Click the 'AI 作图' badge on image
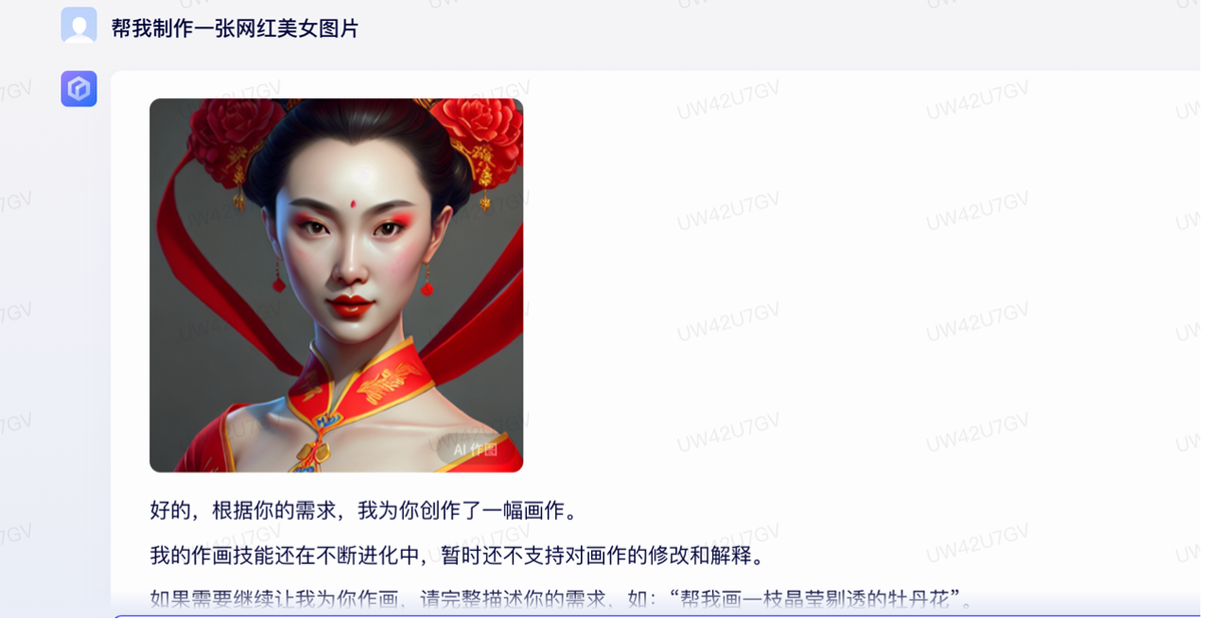The height and width of the screenshot is (620, 1205). [x=476, y=450]
